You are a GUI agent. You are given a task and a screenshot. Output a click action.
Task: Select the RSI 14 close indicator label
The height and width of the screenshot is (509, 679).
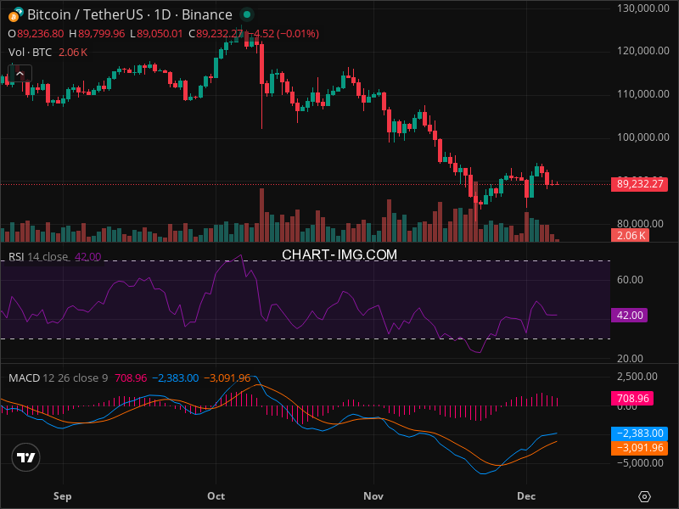pyautogui.click(x=38, y=257)
